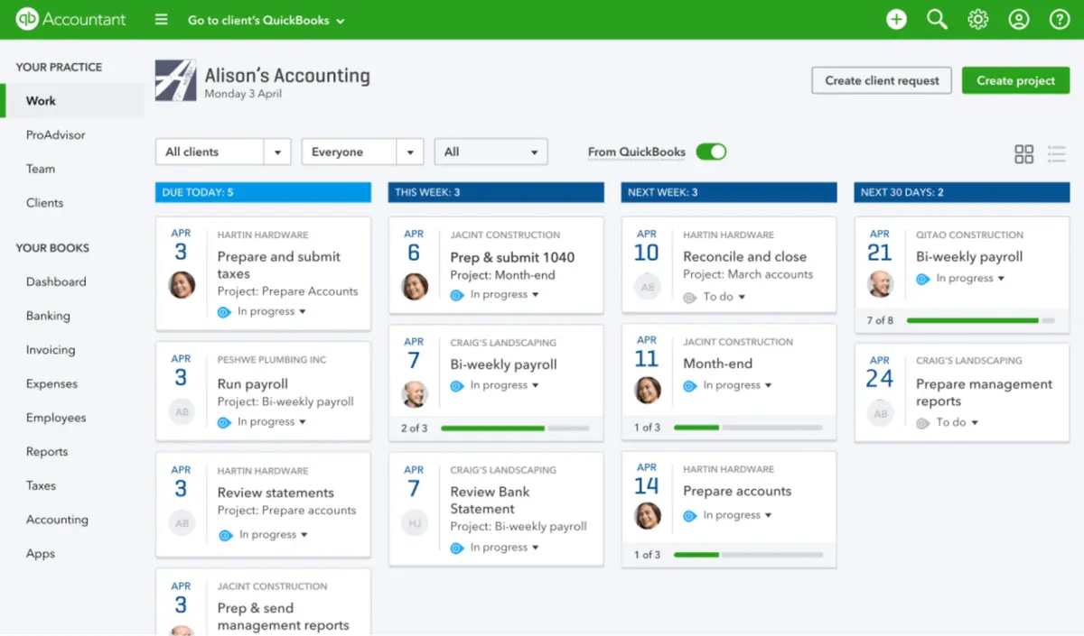Click avatar on Month-end card

tap(648, 390)
